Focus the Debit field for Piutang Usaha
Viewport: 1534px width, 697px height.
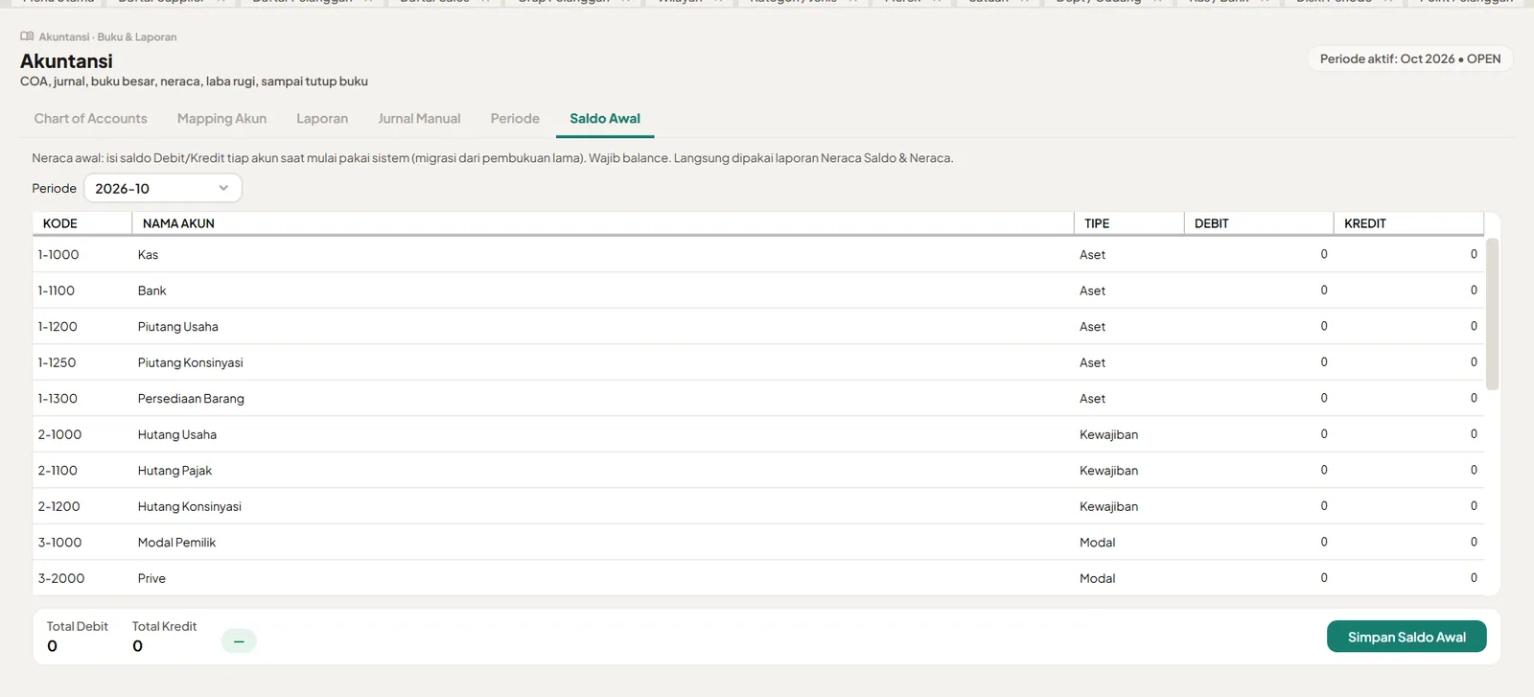pyautogui.click(x=1259, y=326)
